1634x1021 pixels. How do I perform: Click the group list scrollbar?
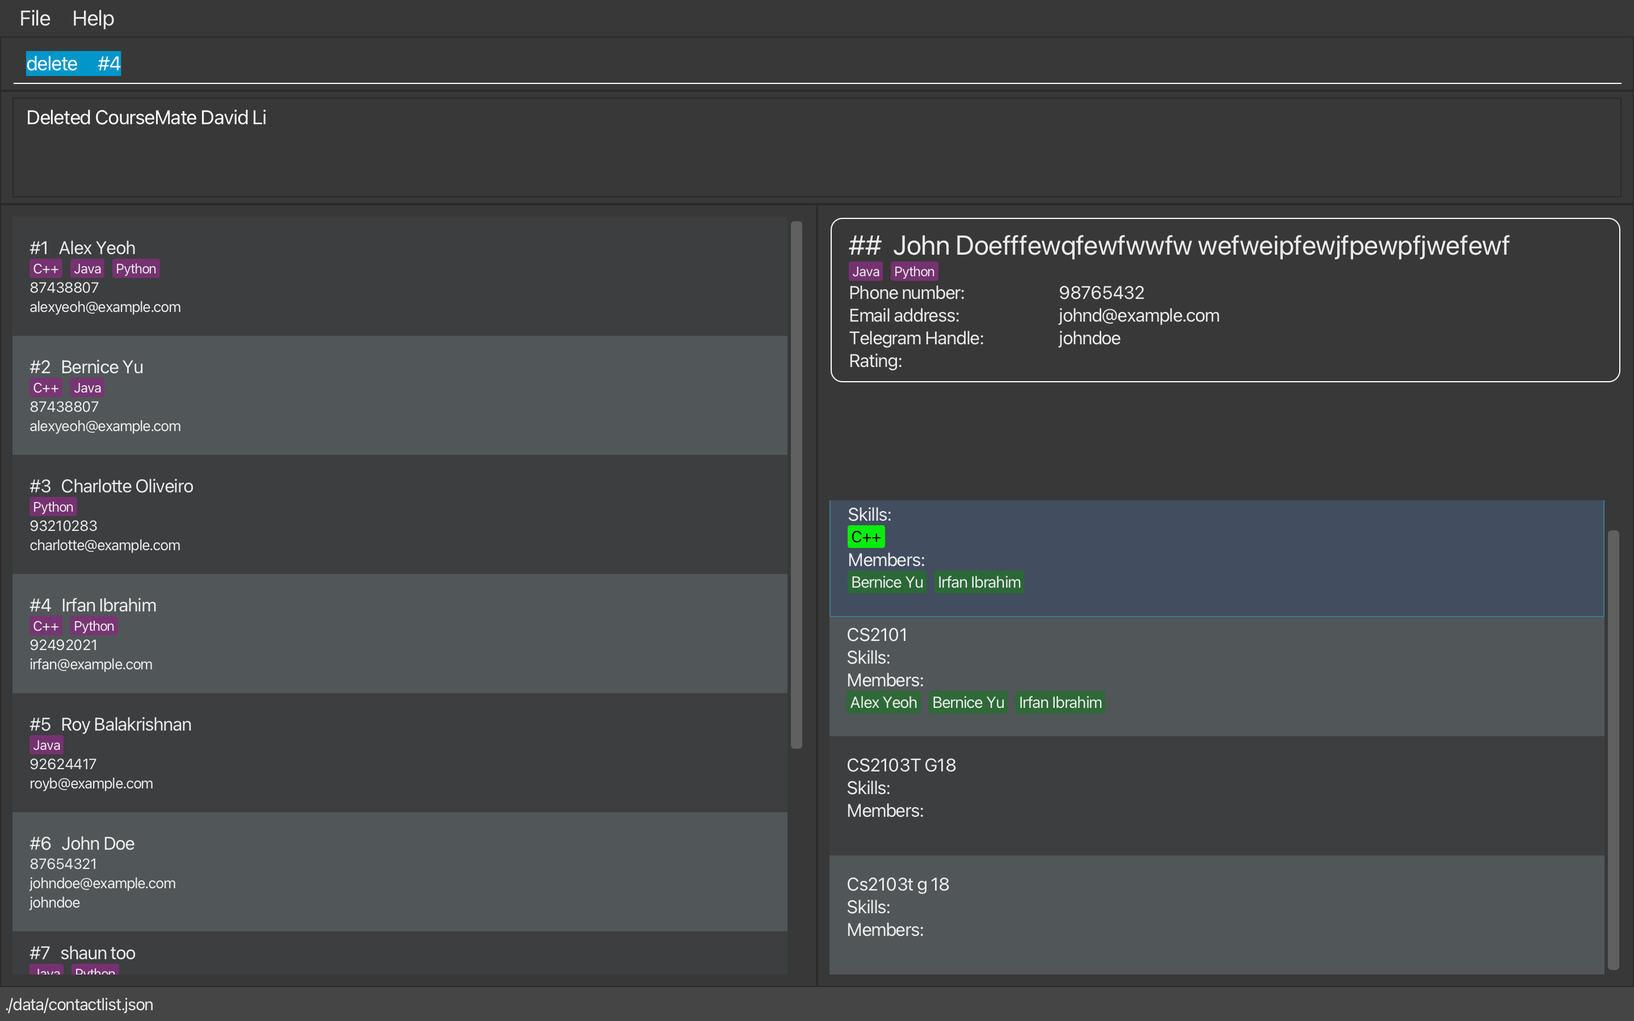1613,749
